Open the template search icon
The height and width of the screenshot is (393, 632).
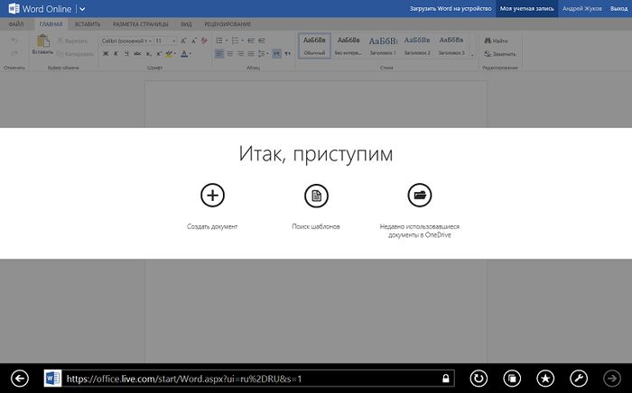[316, 195]
